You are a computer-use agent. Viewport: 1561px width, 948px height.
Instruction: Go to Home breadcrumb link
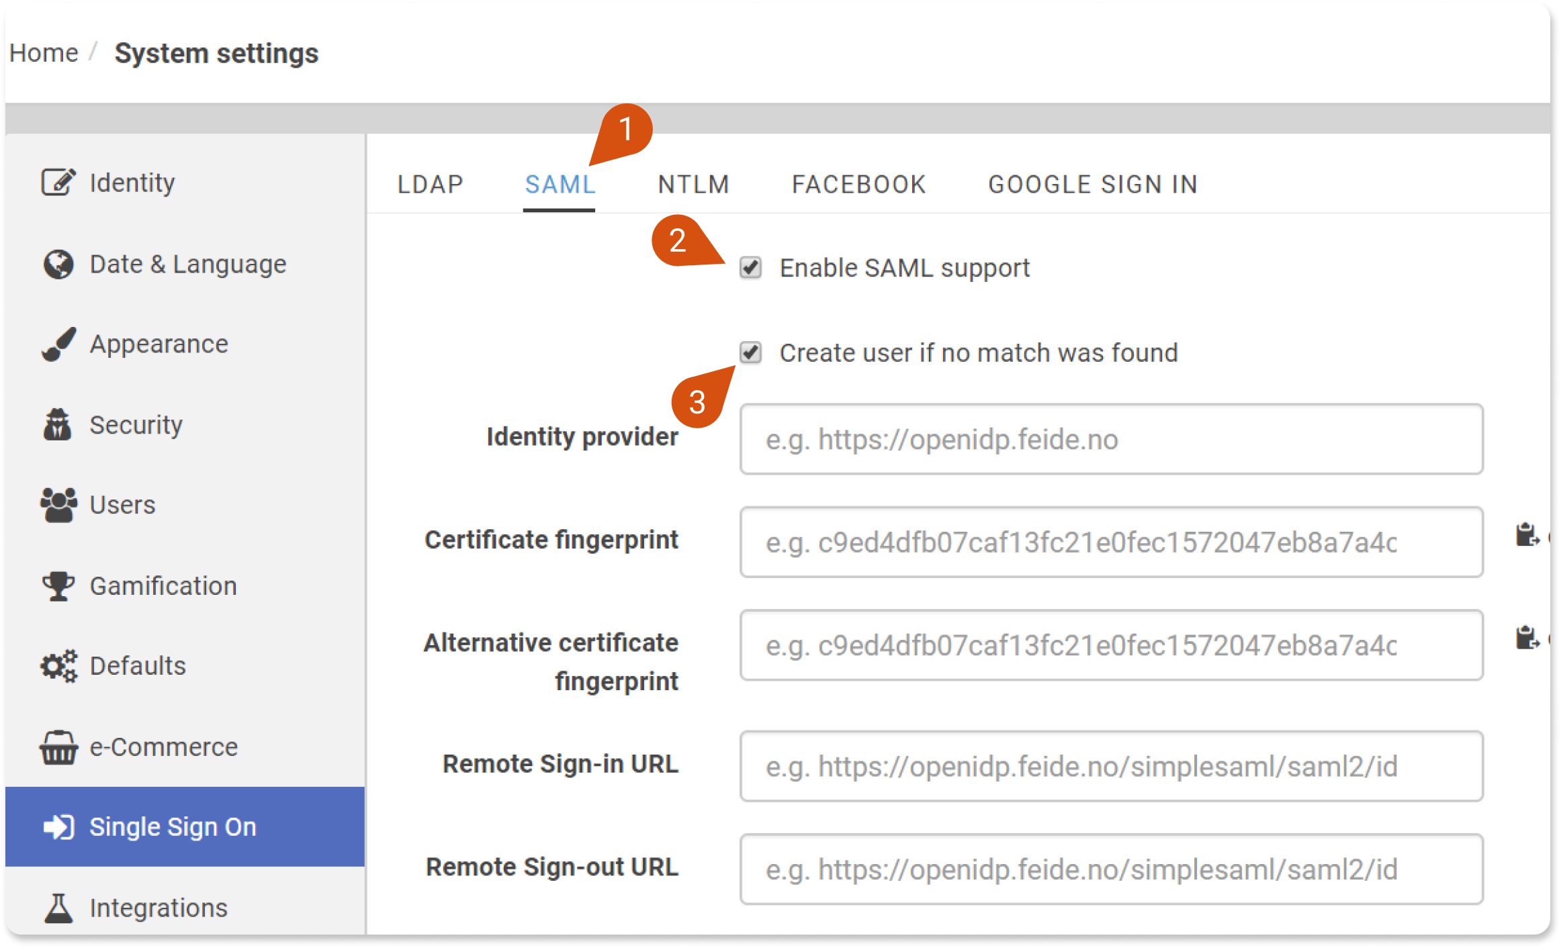pyautogui.click(x=44, y=52)
